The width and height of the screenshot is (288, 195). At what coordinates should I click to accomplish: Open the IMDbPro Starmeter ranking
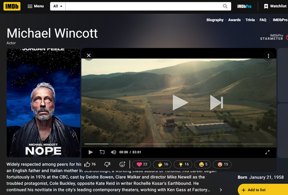click(x=274, y=37)
